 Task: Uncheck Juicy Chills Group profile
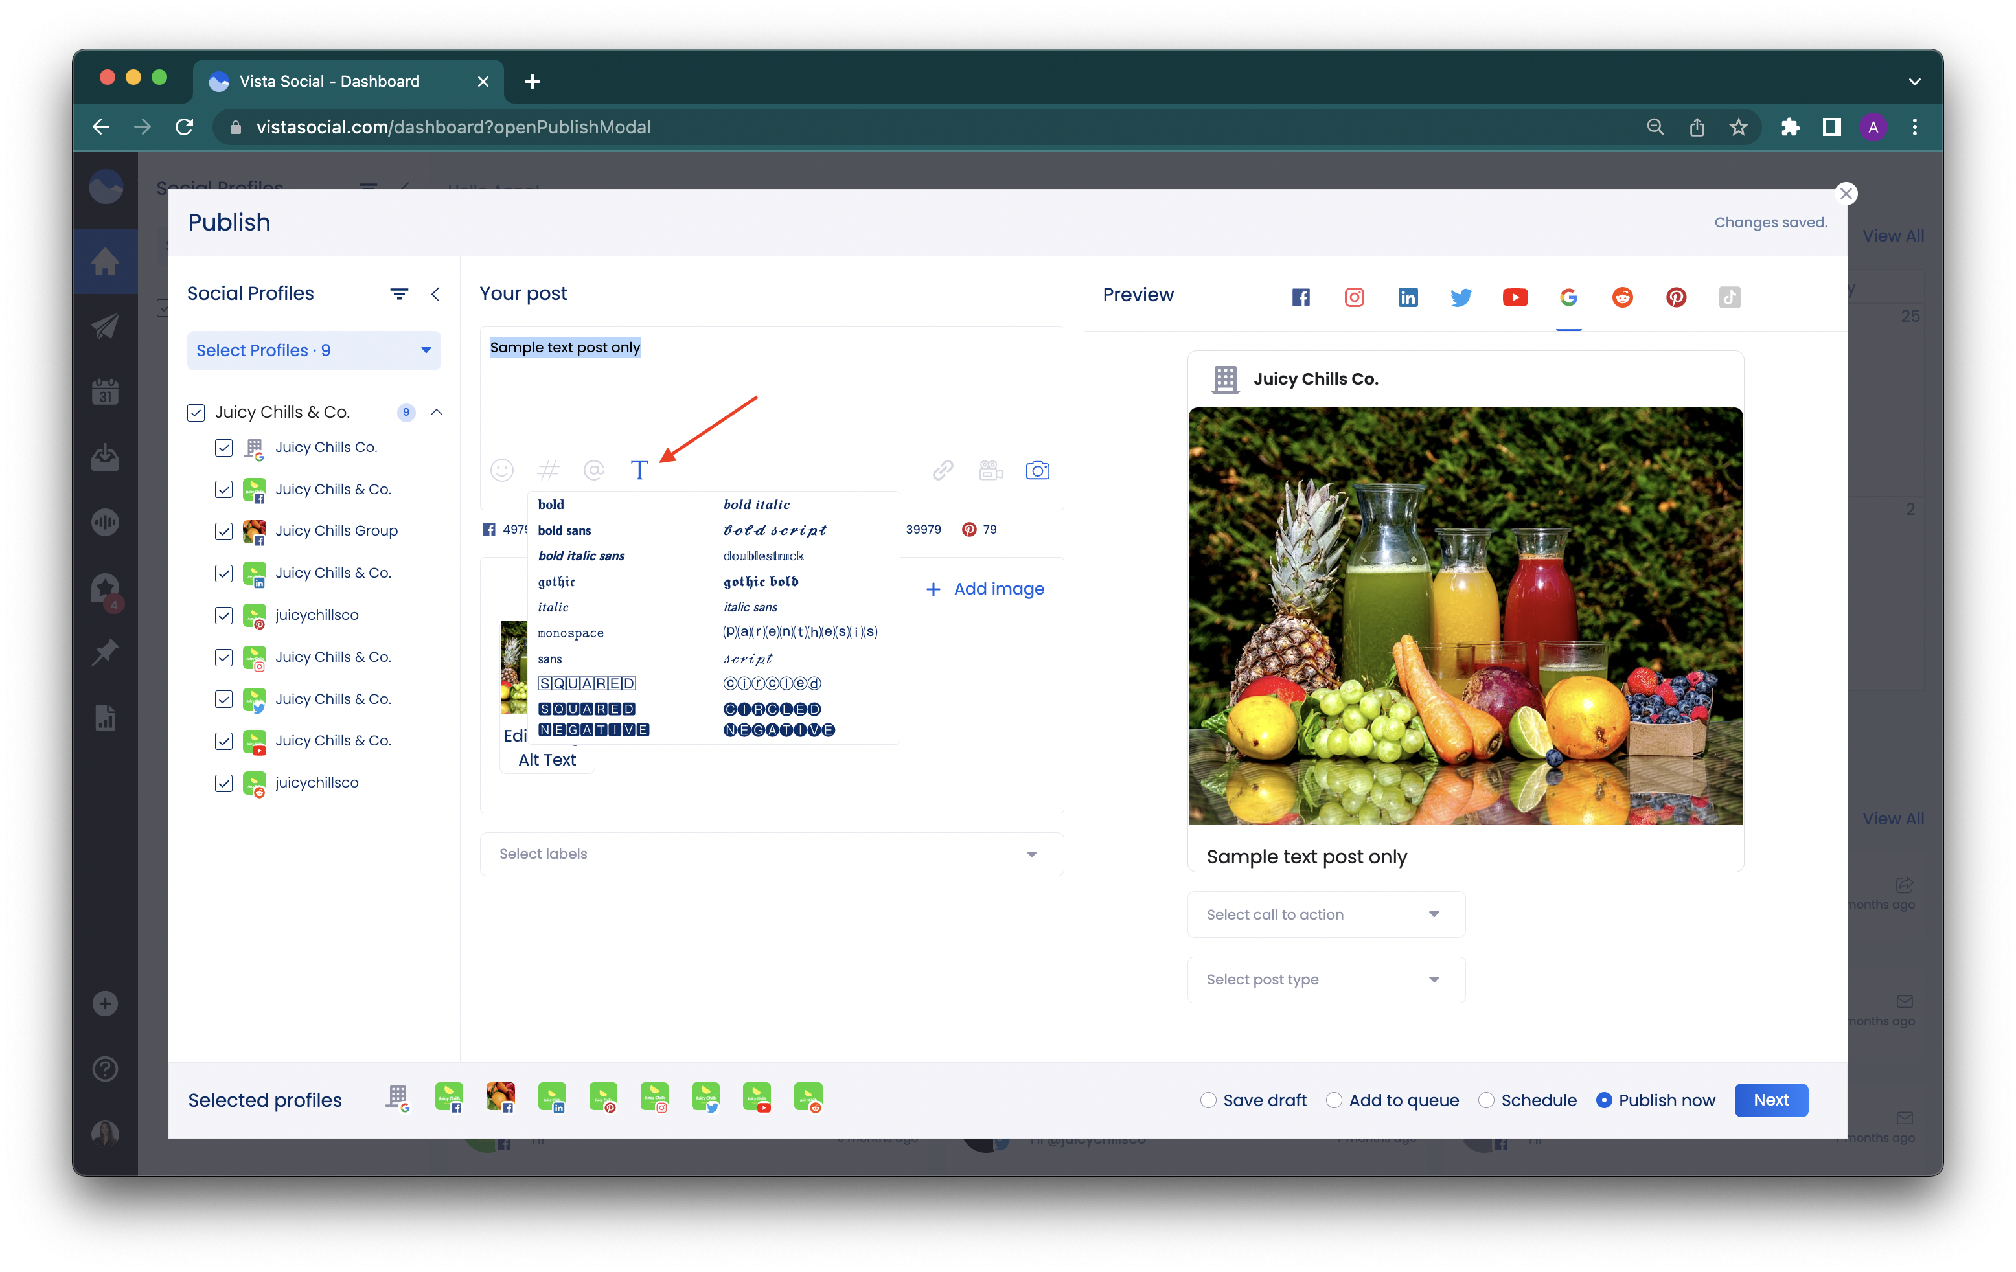point(223,531)
